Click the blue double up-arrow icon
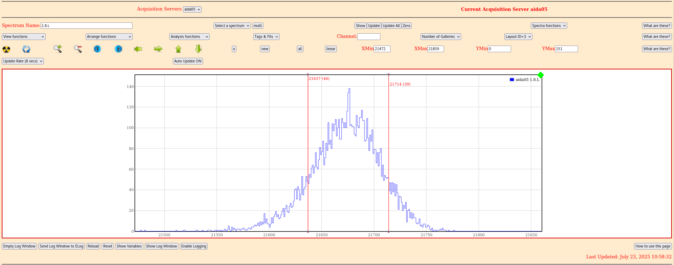Image resolution: width=674 pixels, height=265 pixels. [118, 49]
